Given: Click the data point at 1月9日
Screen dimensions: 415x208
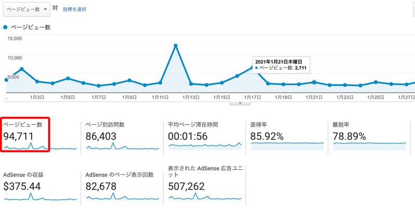Looking at the screenshot, I should pos(129,80).
